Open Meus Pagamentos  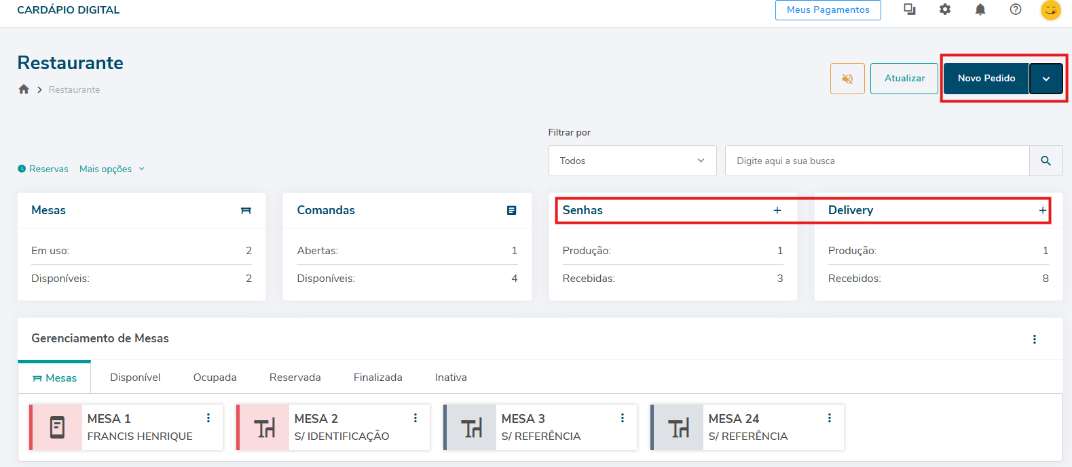click(x=828, y=10)
